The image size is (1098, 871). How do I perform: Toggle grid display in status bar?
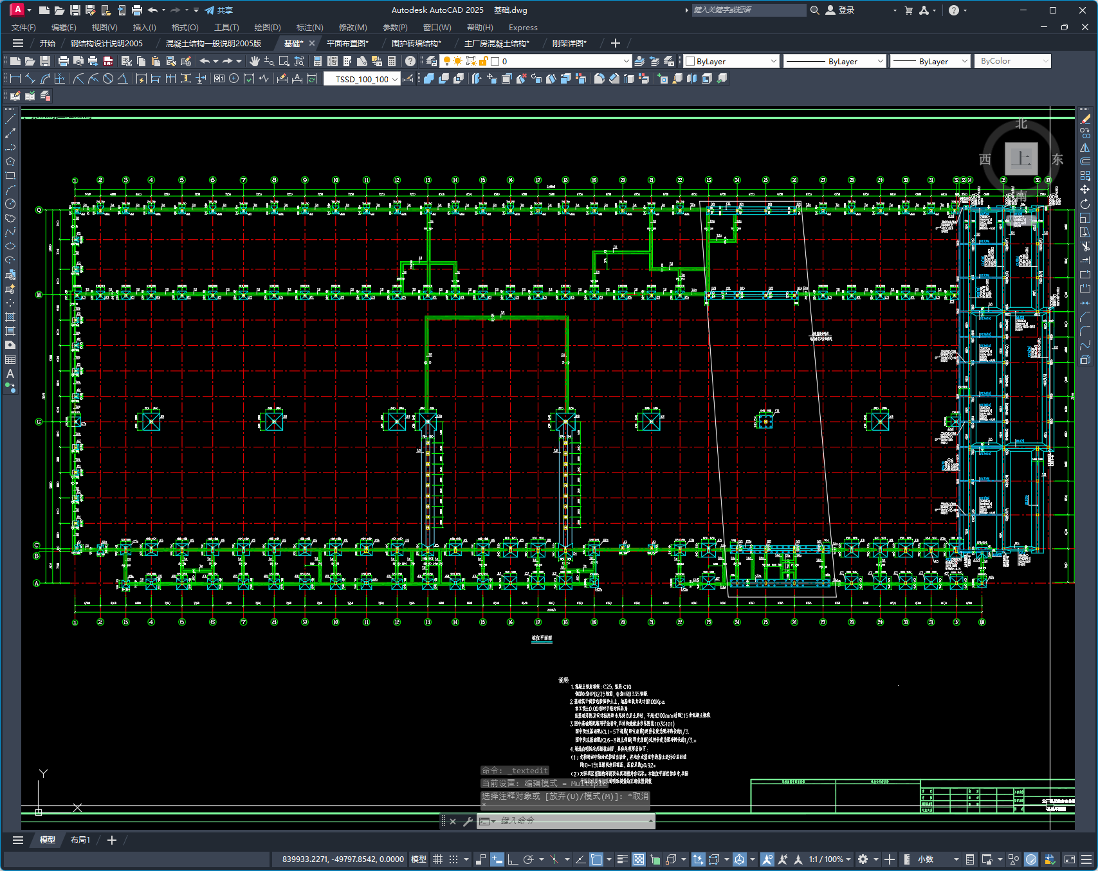438,859
